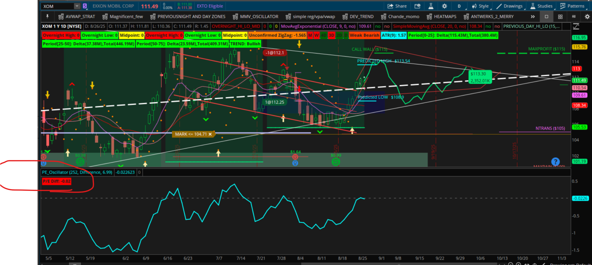
Task: Load the Chande_momo study set
Action: (x=400, y=17)
